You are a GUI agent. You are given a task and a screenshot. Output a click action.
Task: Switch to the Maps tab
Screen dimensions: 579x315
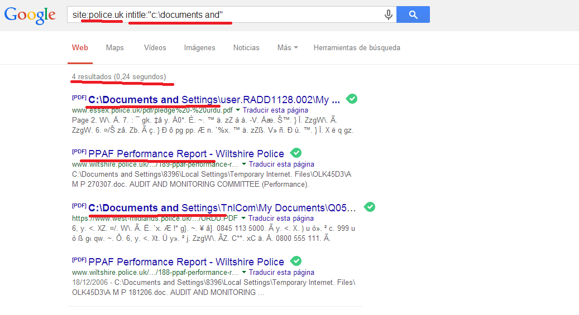(x=115, y=47)
